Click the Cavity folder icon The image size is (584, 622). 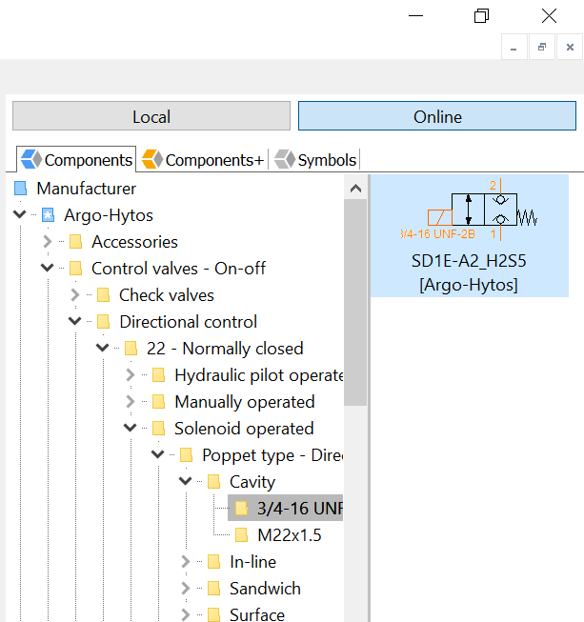pyautogui.click(x=214, y=482)
